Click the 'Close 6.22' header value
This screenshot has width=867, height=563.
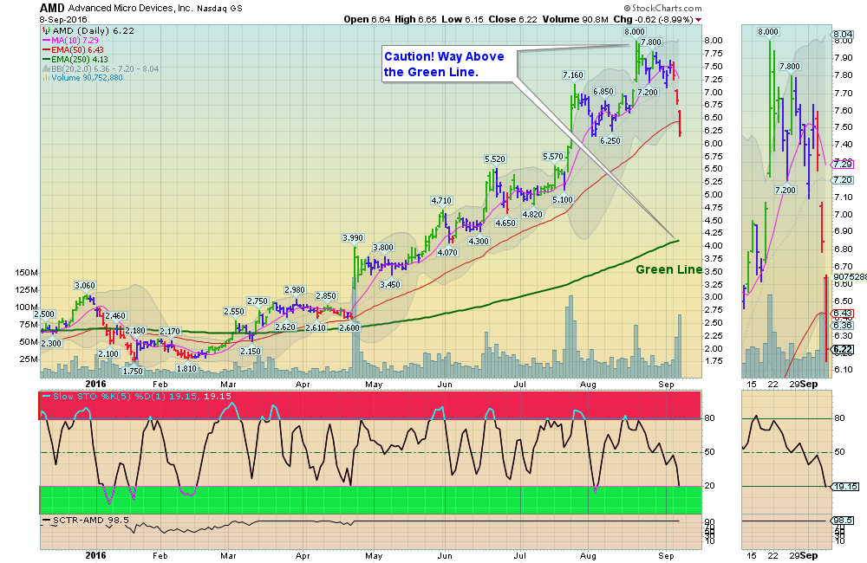pos(512,19)
